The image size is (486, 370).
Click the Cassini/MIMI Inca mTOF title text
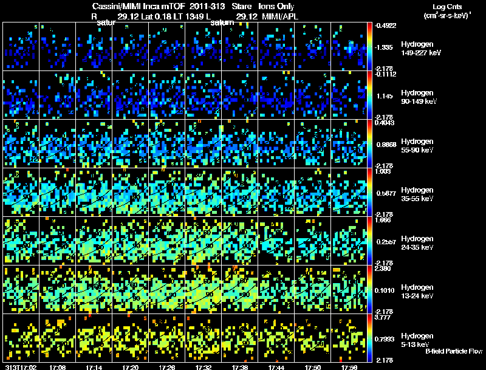(139, 6)
